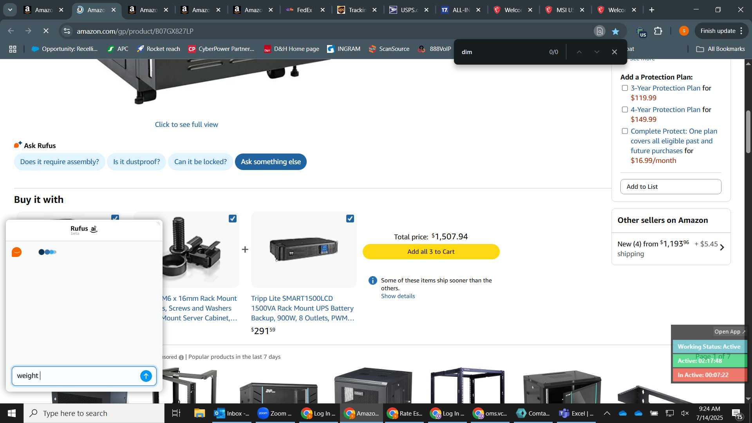Click Add all 3 to Cart
752x423 pixels.
coord(431,252)
